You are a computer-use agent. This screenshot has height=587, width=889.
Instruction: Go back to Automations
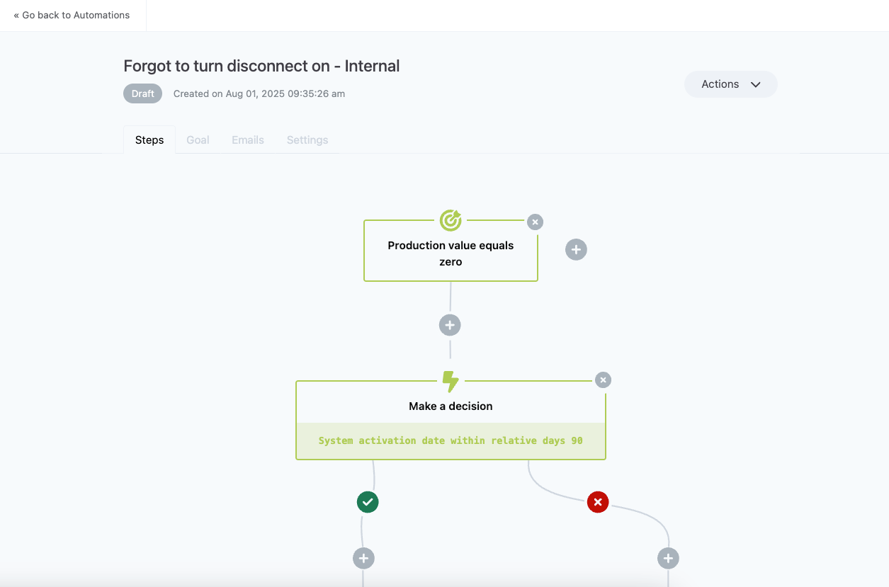72,15
